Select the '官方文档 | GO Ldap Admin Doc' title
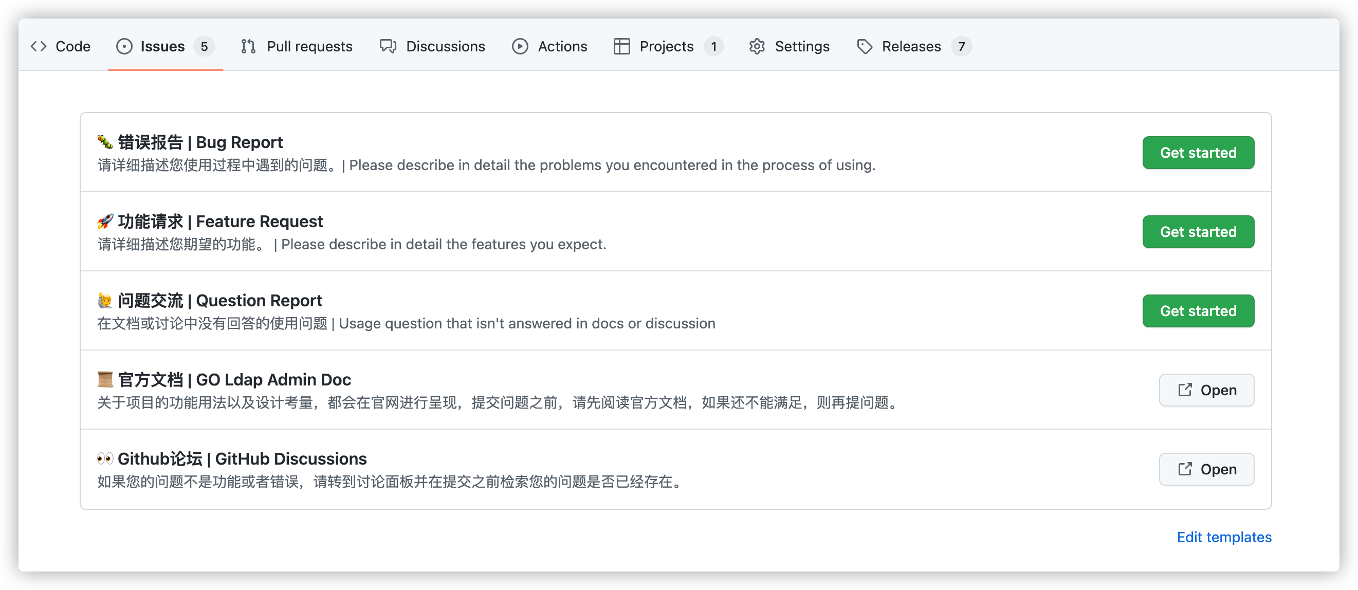 [x=234, y=380]
